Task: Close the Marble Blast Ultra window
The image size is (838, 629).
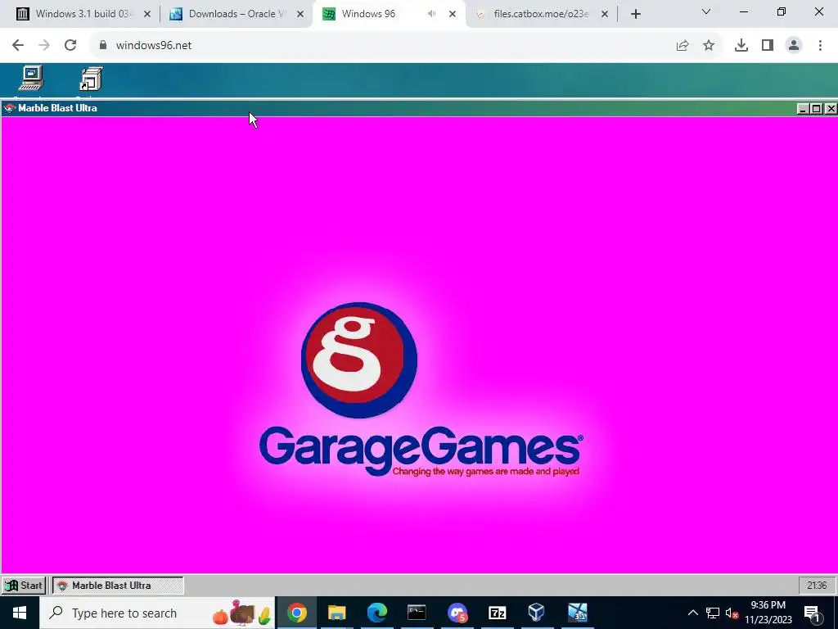Action: tap(831, 109)
